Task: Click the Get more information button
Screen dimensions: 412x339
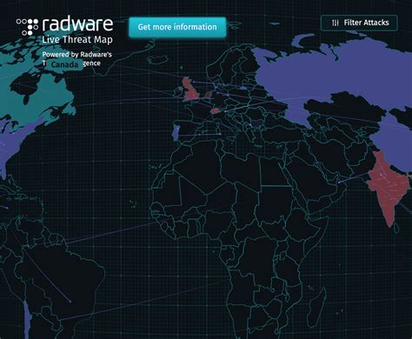Action: click(x=177, y=27)
